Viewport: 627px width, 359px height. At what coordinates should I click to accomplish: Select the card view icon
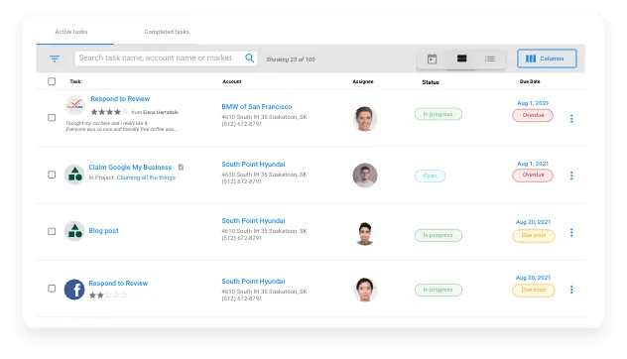461,59
